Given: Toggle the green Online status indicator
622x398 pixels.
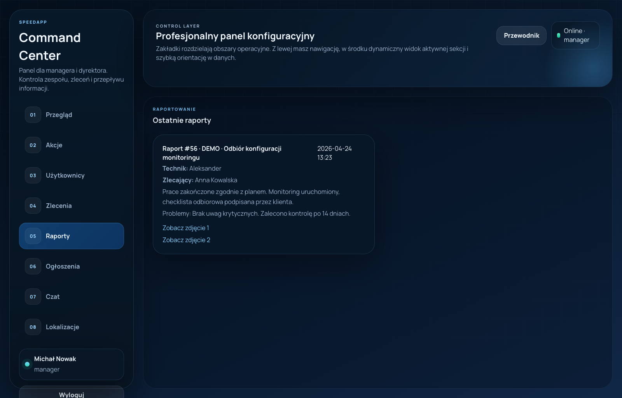Looking at the screenshot, I should click(559, 35).
